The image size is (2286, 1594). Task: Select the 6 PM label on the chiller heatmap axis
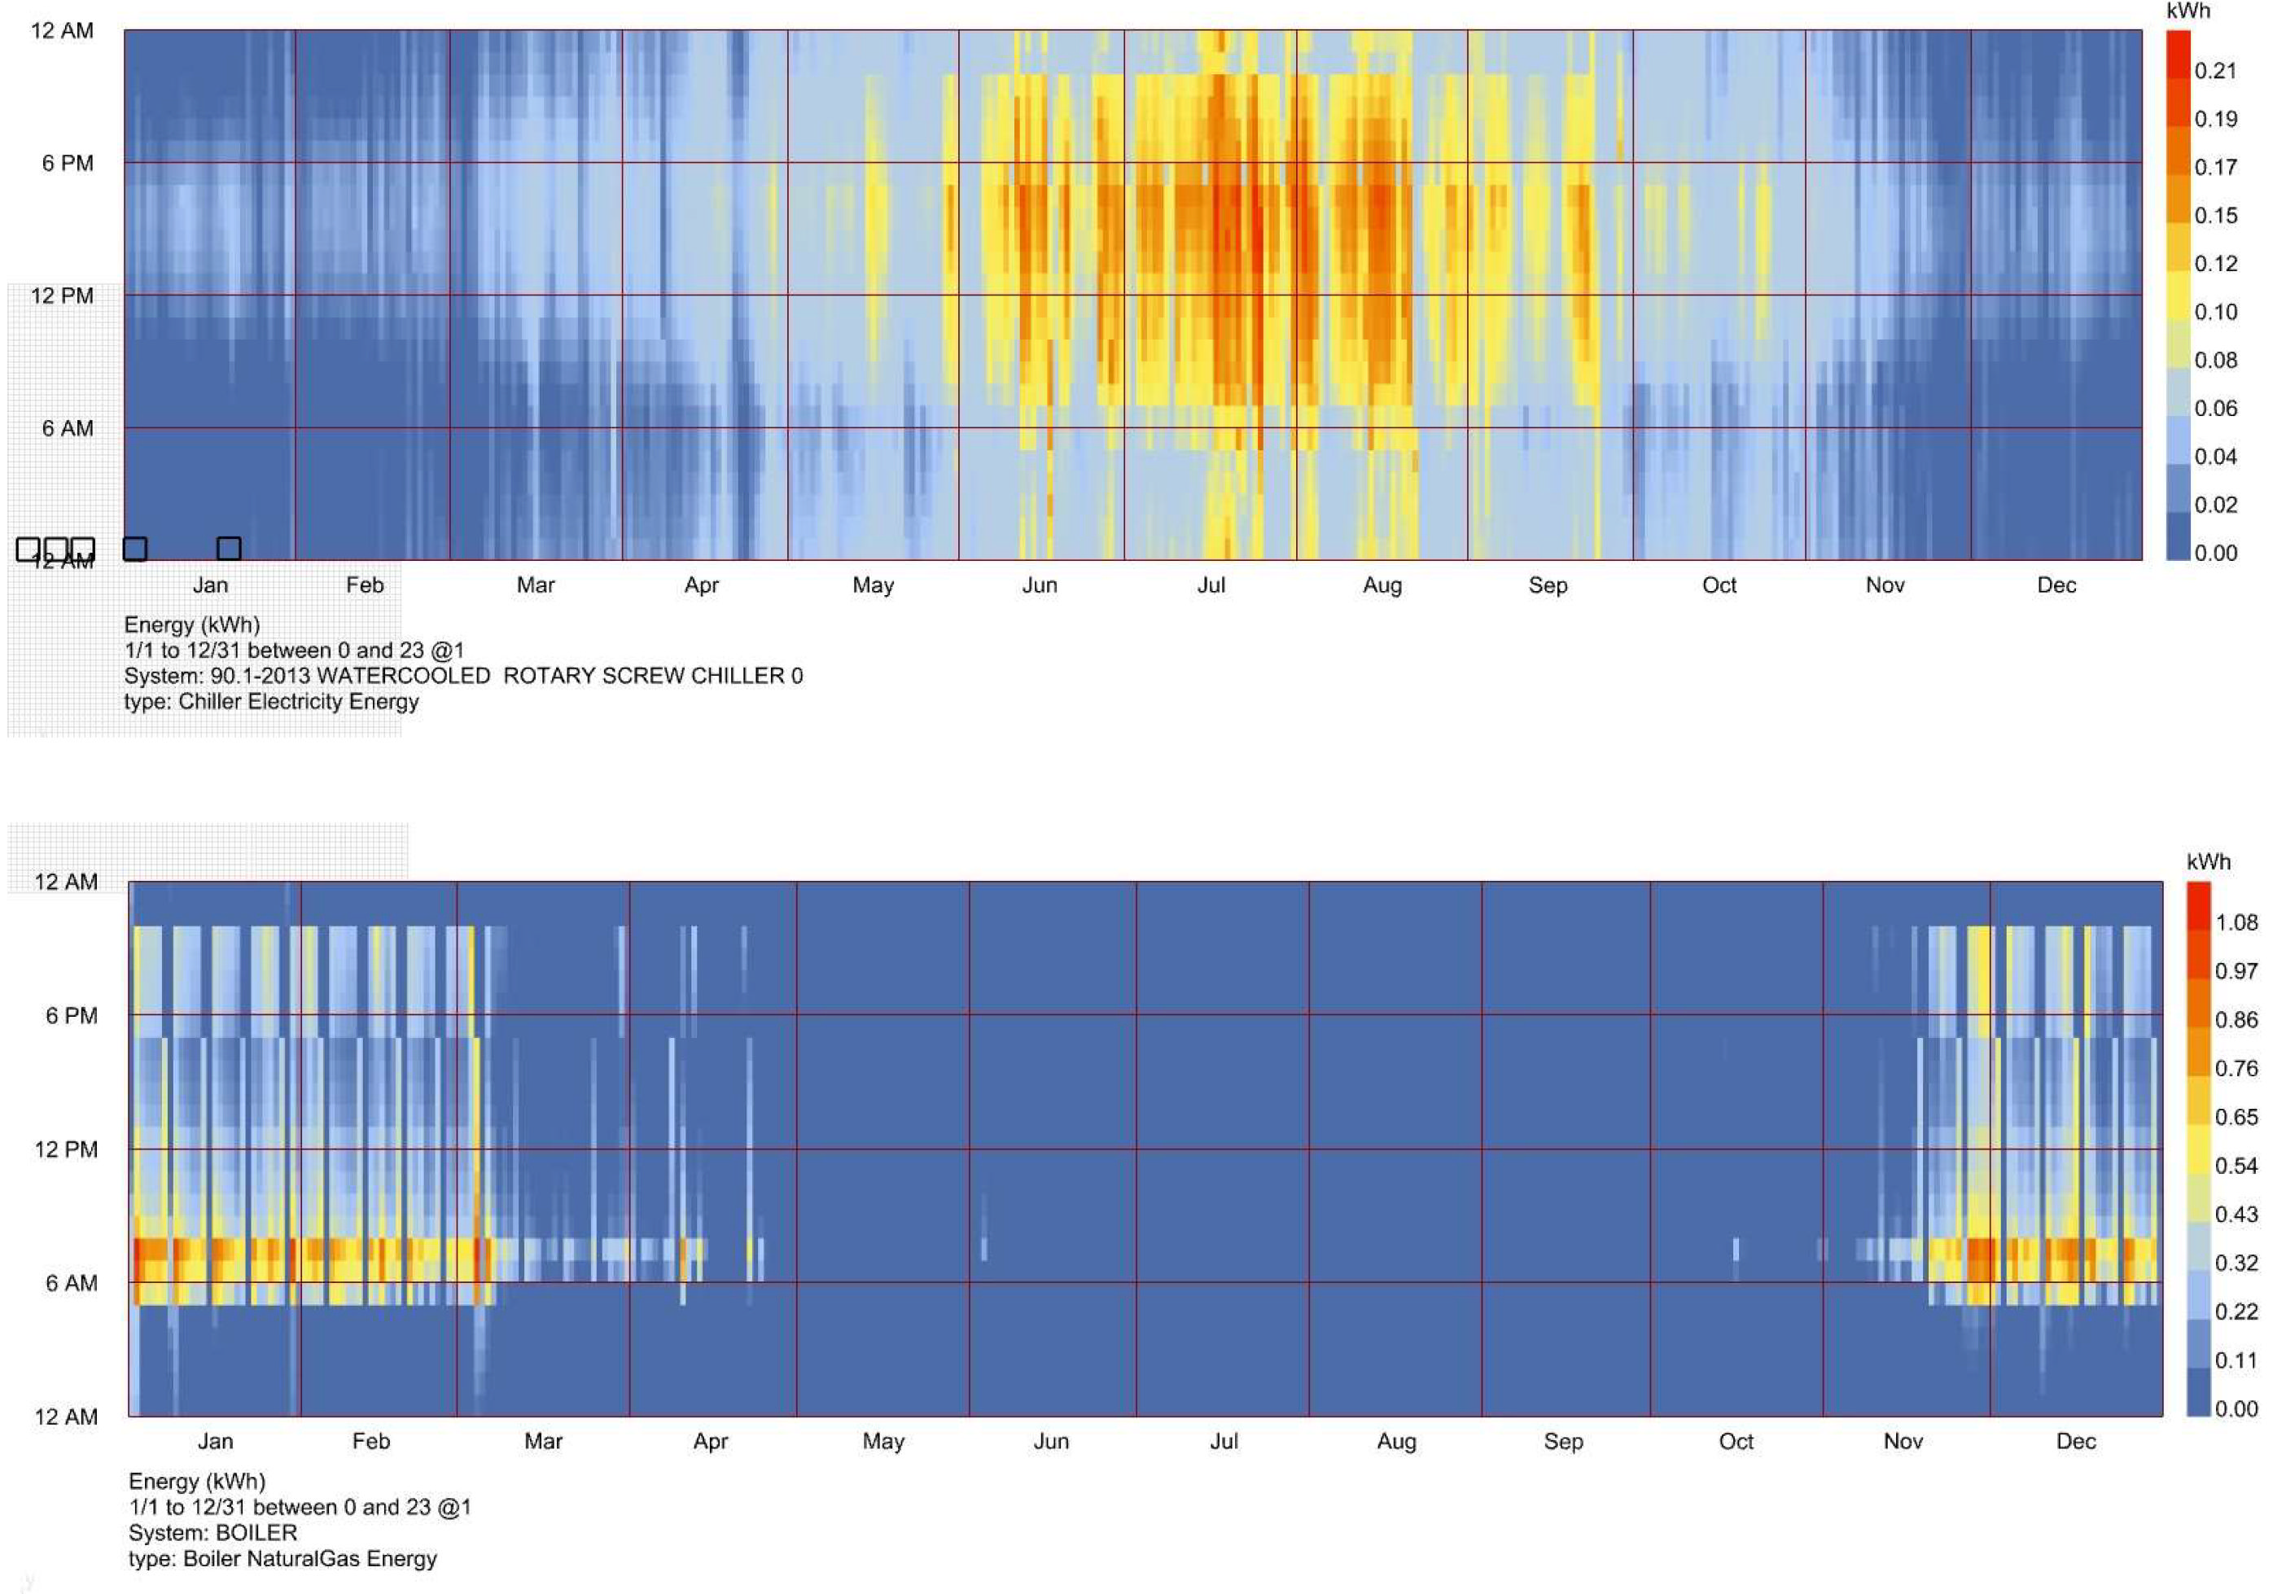[x=68, y=164]
